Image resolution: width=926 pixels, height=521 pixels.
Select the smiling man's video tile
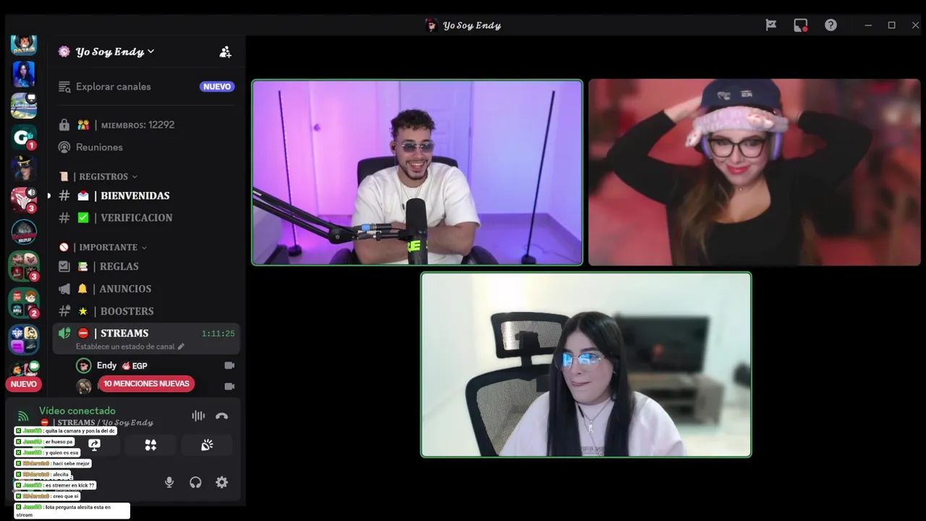[417, 172]
